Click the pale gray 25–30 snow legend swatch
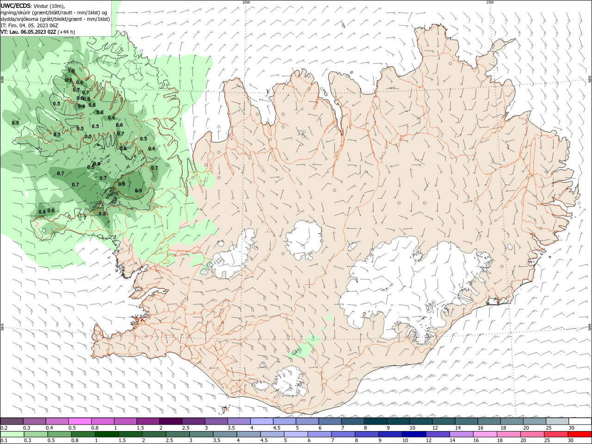The width and height of the screenshot is (592, 444). coord(557,421)
